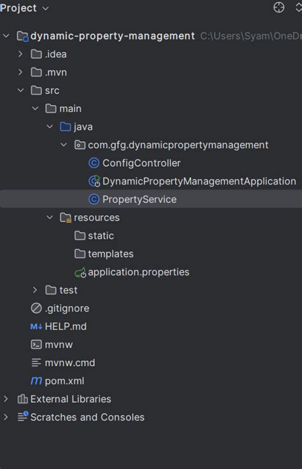Select the static folder
This screenshot has height=469, width=302.
[94, 235]
